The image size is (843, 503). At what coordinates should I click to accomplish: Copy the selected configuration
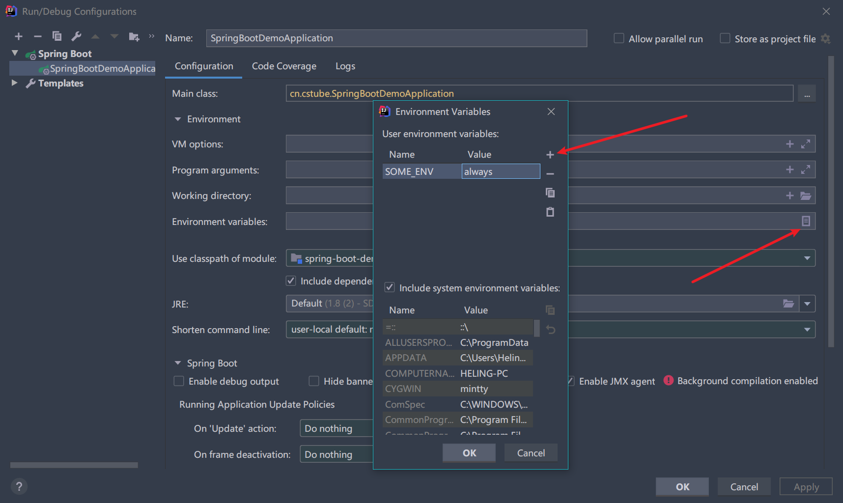click(x=57, y=36)
